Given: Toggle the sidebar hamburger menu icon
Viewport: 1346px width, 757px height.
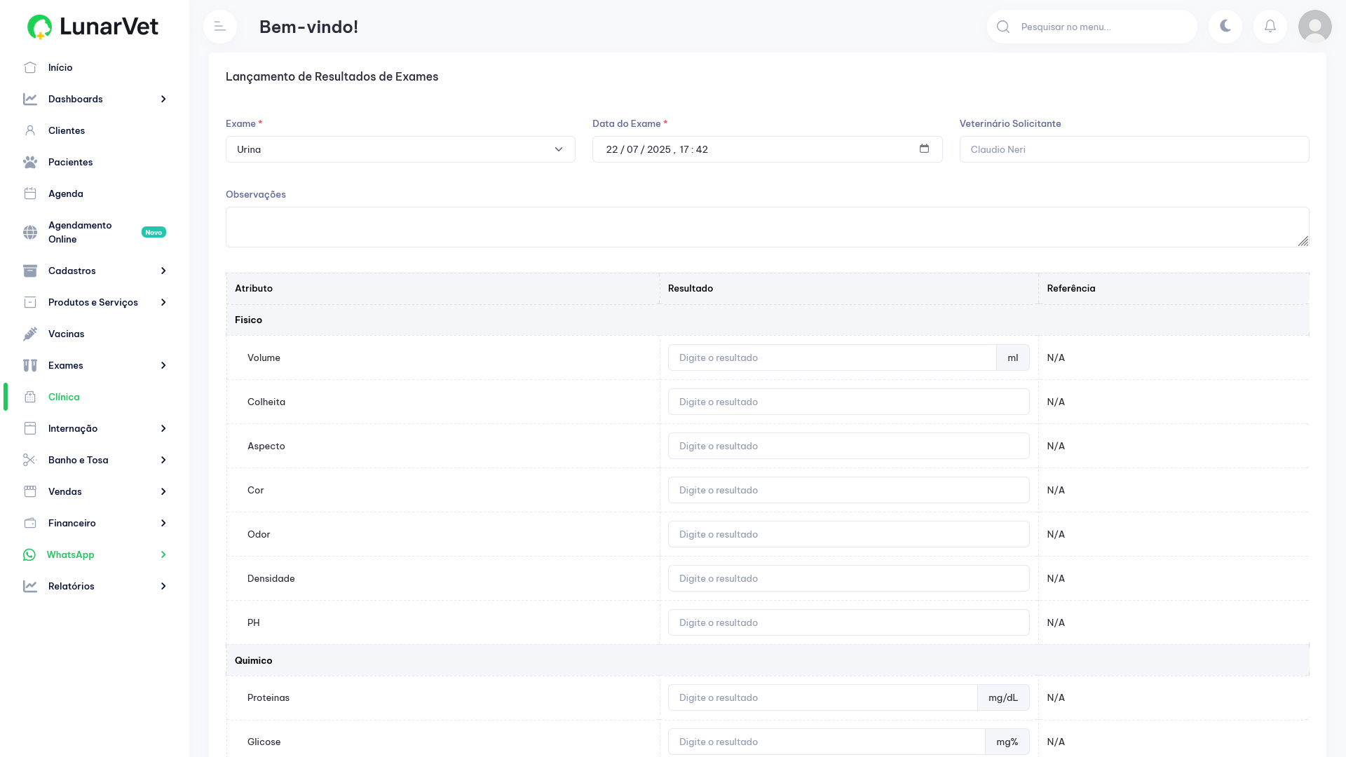Looking at the screenshot, I should [x=220, y=27].
